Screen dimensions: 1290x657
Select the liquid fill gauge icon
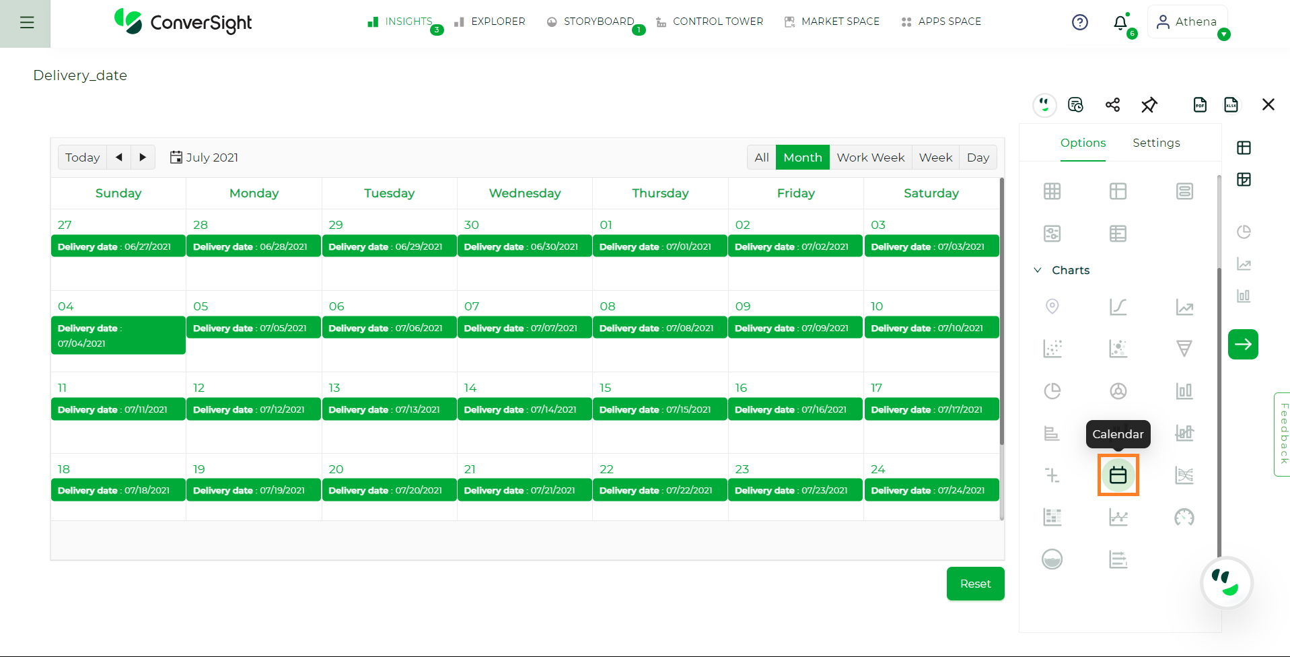pos(1052,559)
